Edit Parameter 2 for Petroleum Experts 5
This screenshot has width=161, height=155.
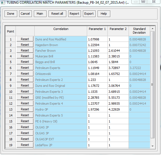pos(118,115)
